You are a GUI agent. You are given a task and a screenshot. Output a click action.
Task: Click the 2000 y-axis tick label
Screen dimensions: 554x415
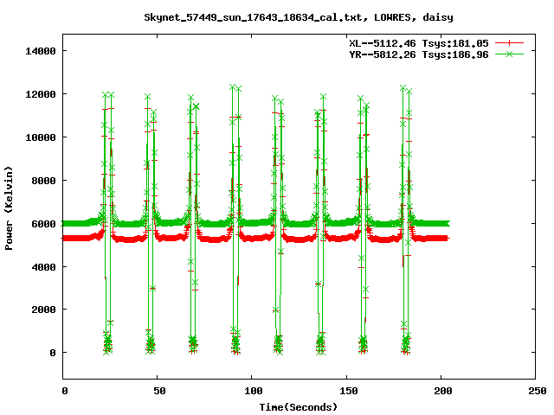[44, 310]
